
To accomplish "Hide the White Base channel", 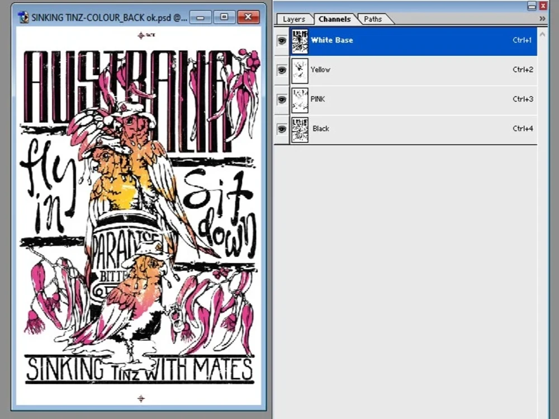I will 282,40.
